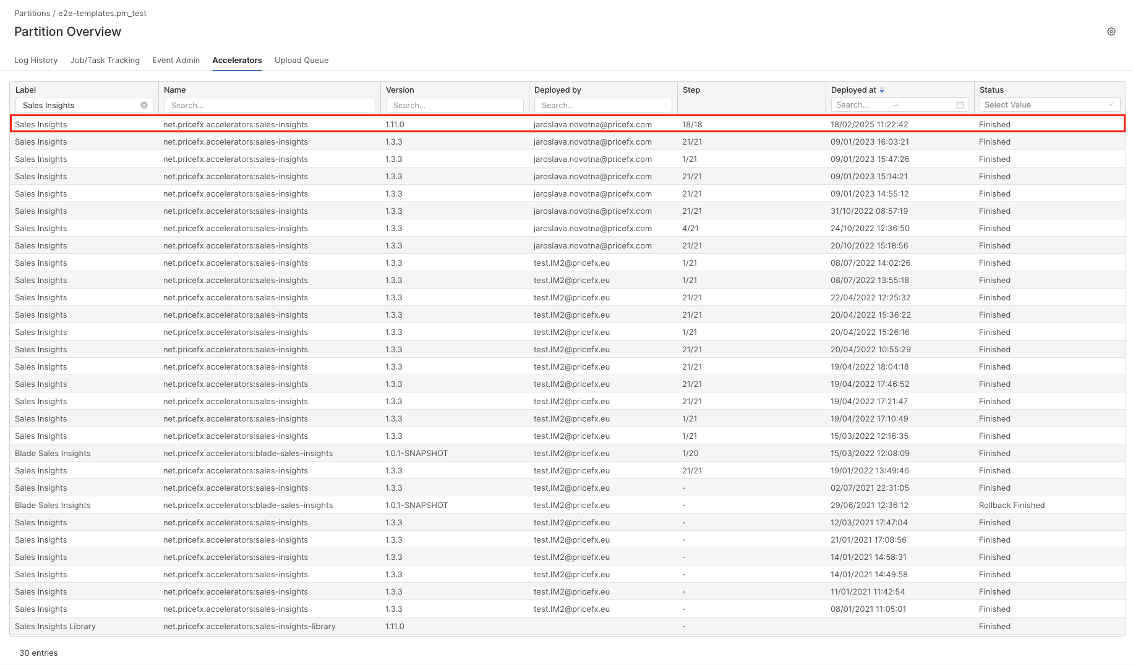This screenshot has height=665, width=1133.
Task: Clear the Sales Insights label filter
Action: pyautogui.click(x=144, y=105)
